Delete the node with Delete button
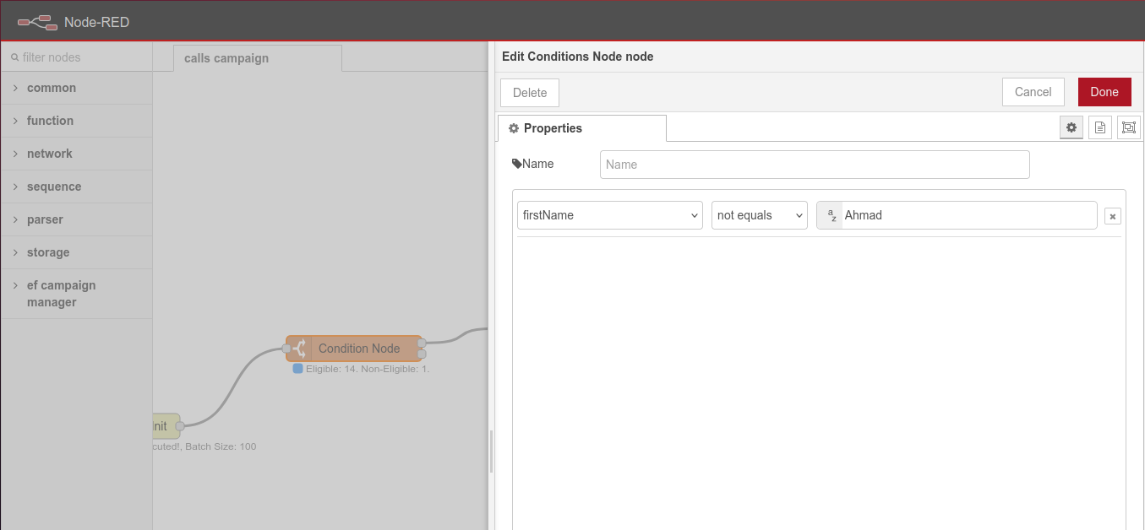1145x530 pixels. [x=530, y=93]
